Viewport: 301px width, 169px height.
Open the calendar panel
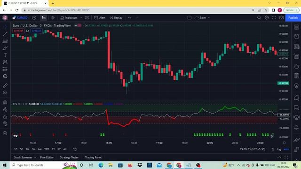click(297, 76)
